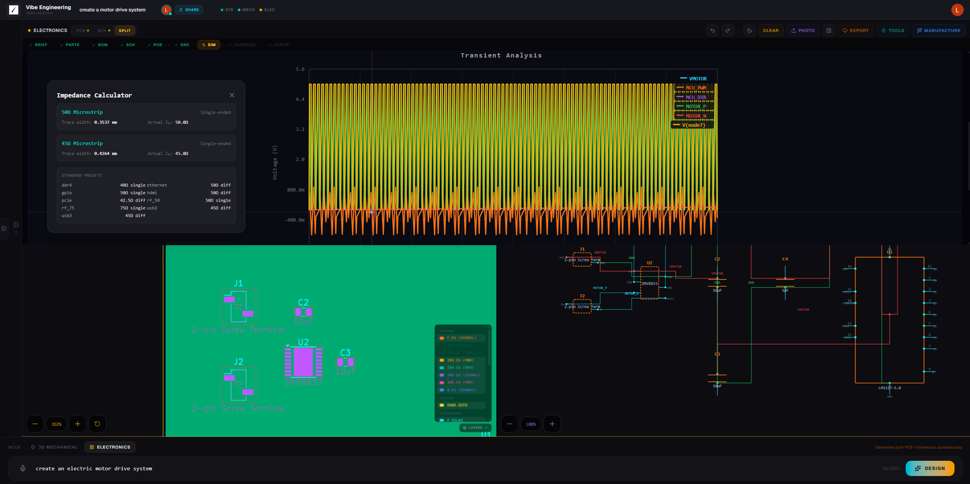
Task: Click the DESIGN generate button
Action: 930,468
